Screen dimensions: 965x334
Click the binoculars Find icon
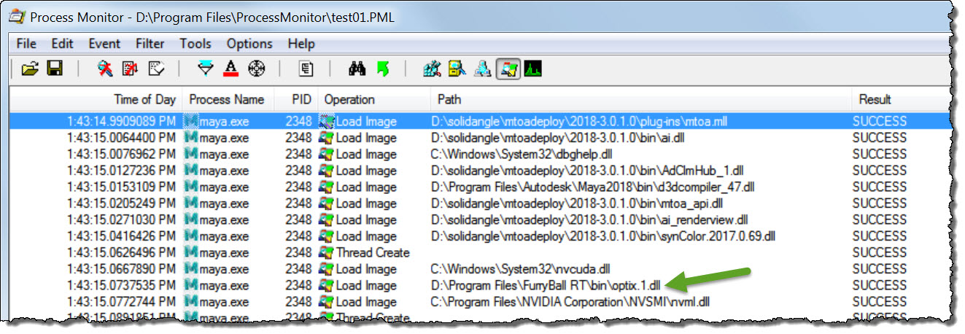[357, 69]
